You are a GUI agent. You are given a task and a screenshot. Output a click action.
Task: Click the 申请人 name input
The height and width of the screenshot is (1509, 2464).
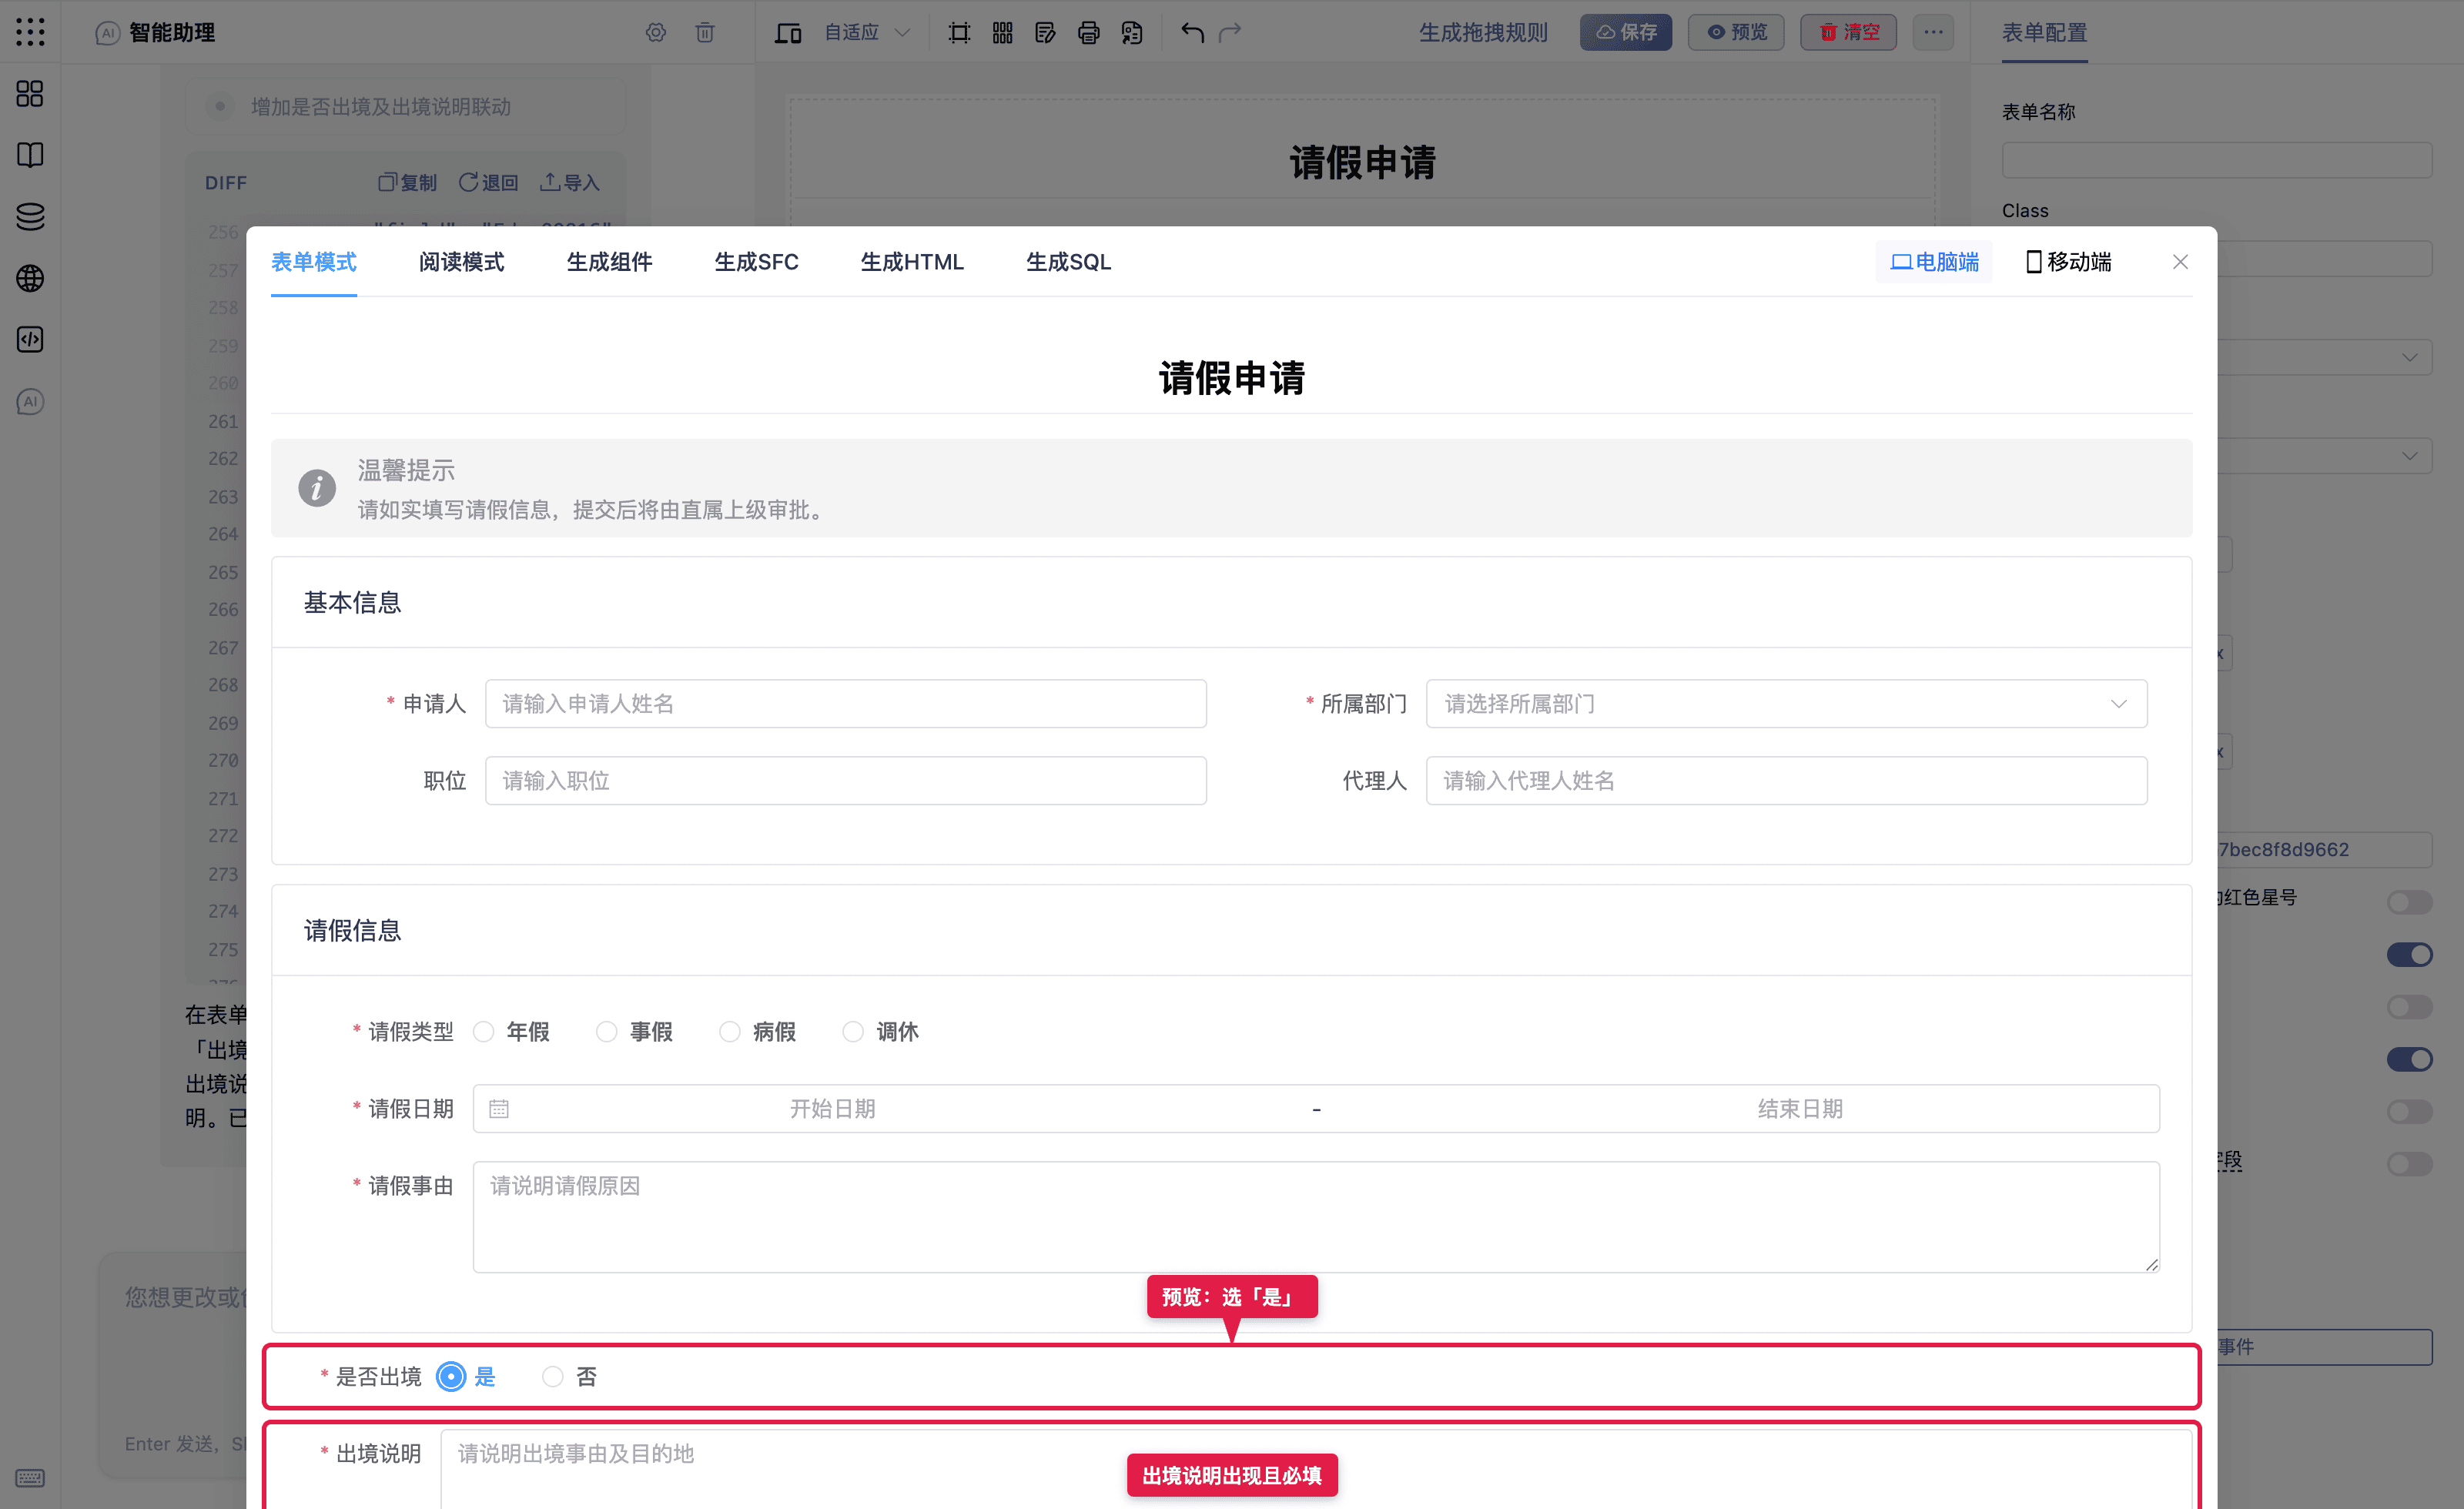coord(845,704)
